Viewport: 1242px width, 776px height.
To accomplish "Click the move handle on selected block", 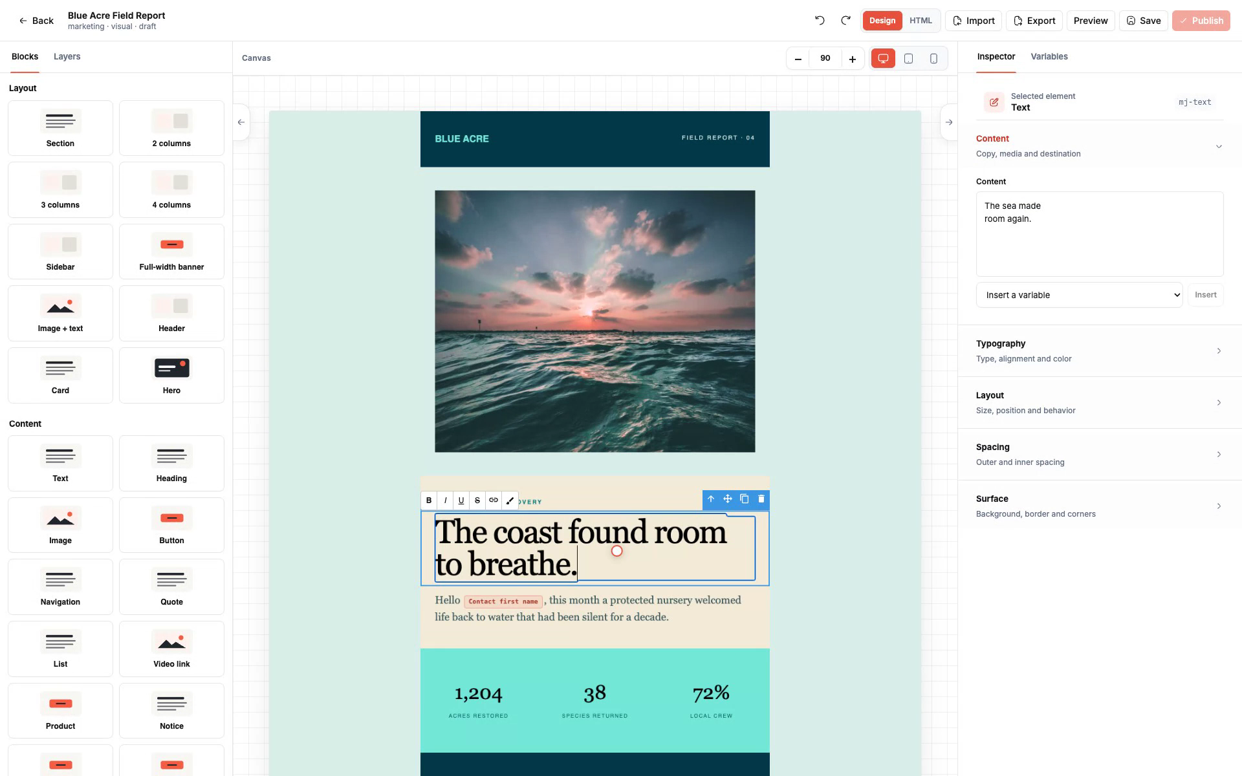I will point(728,499).
